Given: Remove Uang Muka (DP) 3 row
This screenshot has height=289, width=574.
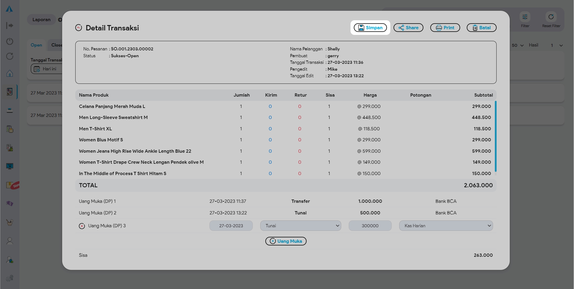Looking at the screenshot, I should tap(82, 226).
